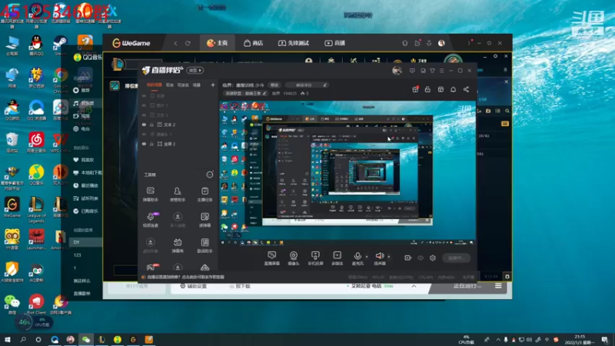
Task: Add 摄像头 camera source
Action: [294, 258]
